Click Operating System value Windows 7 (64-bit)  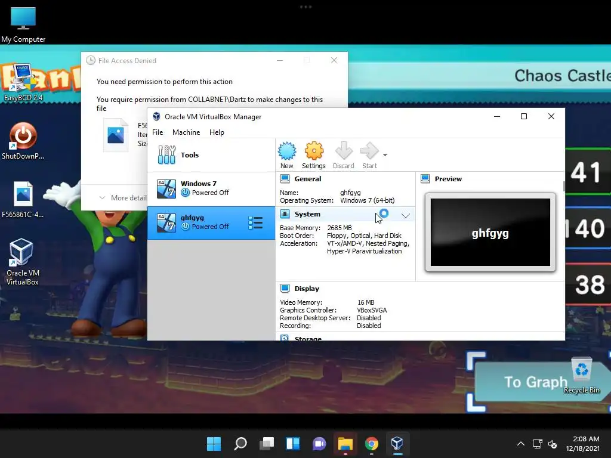[368, 200]
